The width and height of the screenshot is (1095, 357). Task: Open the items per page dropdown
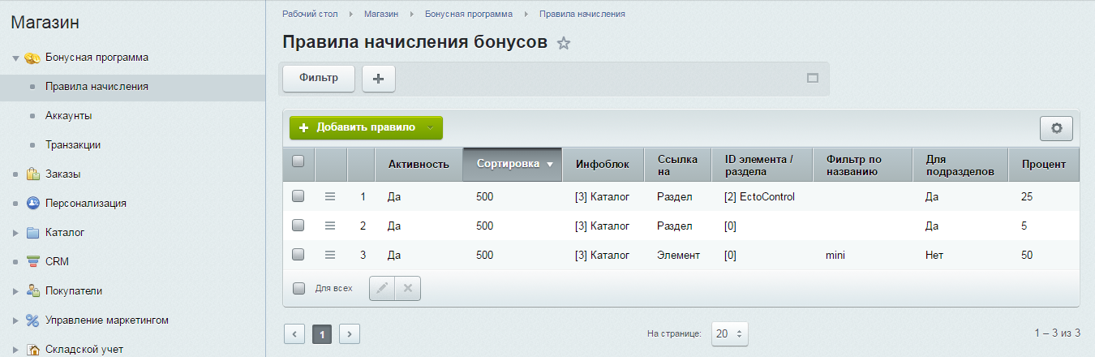(x=729, y=333)
